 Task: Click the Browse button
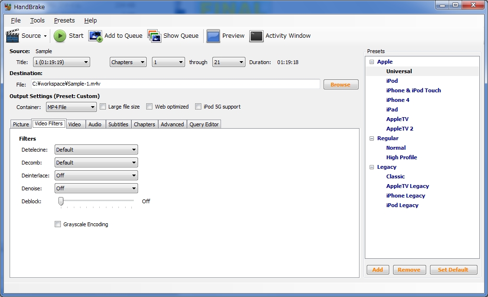pyautogui.click(x=341, y=85)
